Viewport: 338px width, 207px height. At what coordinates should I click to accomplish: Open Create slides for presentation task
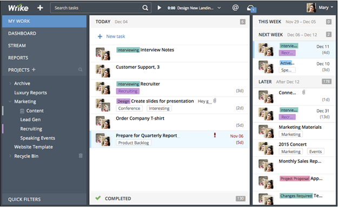tap(162, 101)
